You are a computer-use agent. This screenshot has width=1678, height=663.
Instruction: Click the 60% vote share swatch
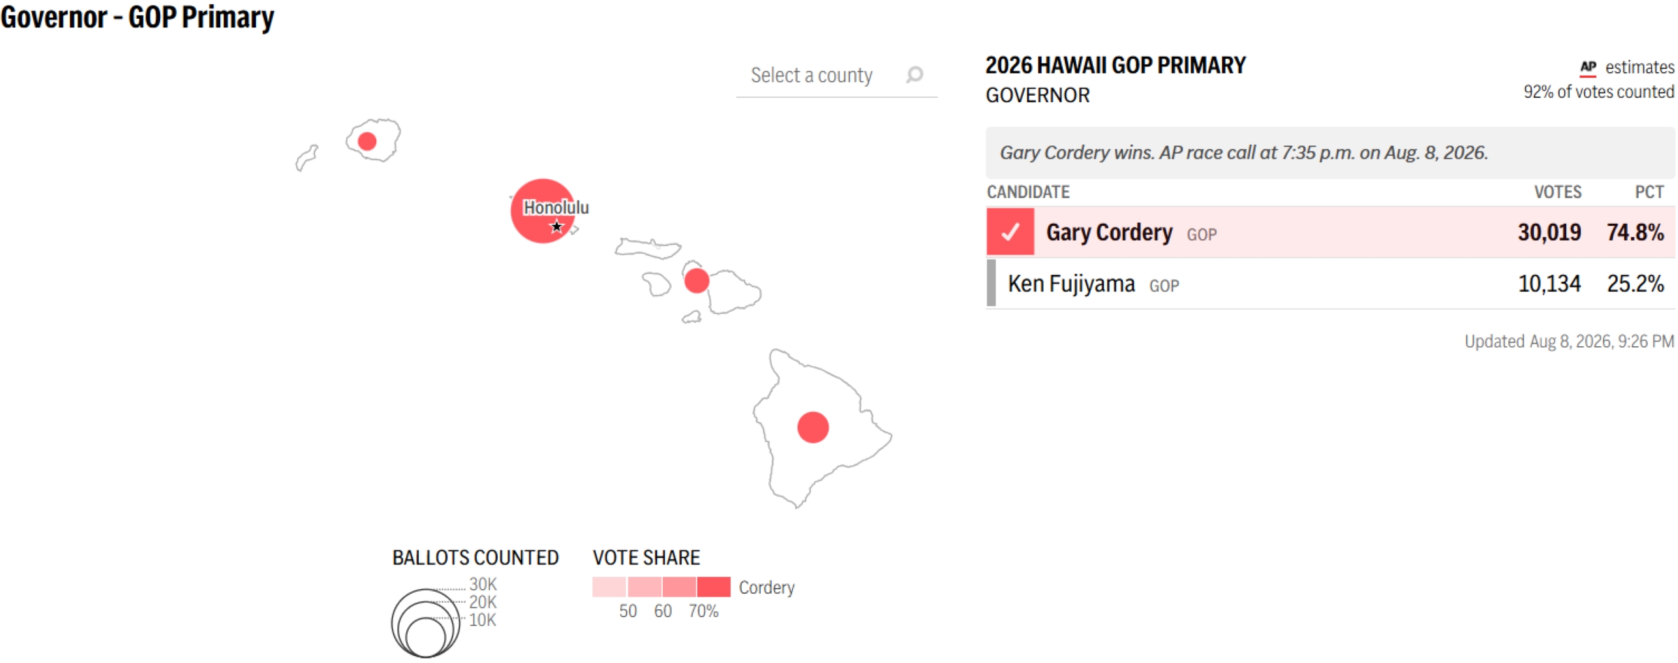point(679,587)
